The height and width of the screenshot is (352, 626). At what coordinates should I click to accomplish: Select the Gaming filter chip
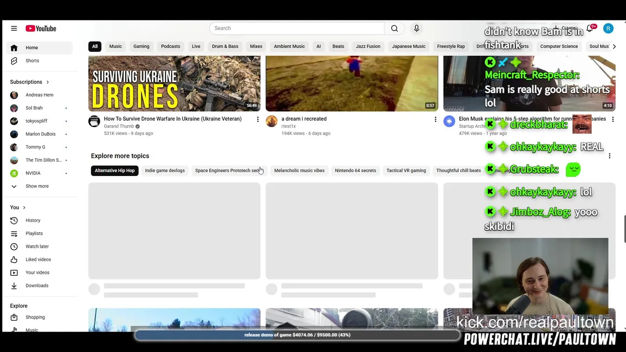pyautogui.click(x=141, y=46)
